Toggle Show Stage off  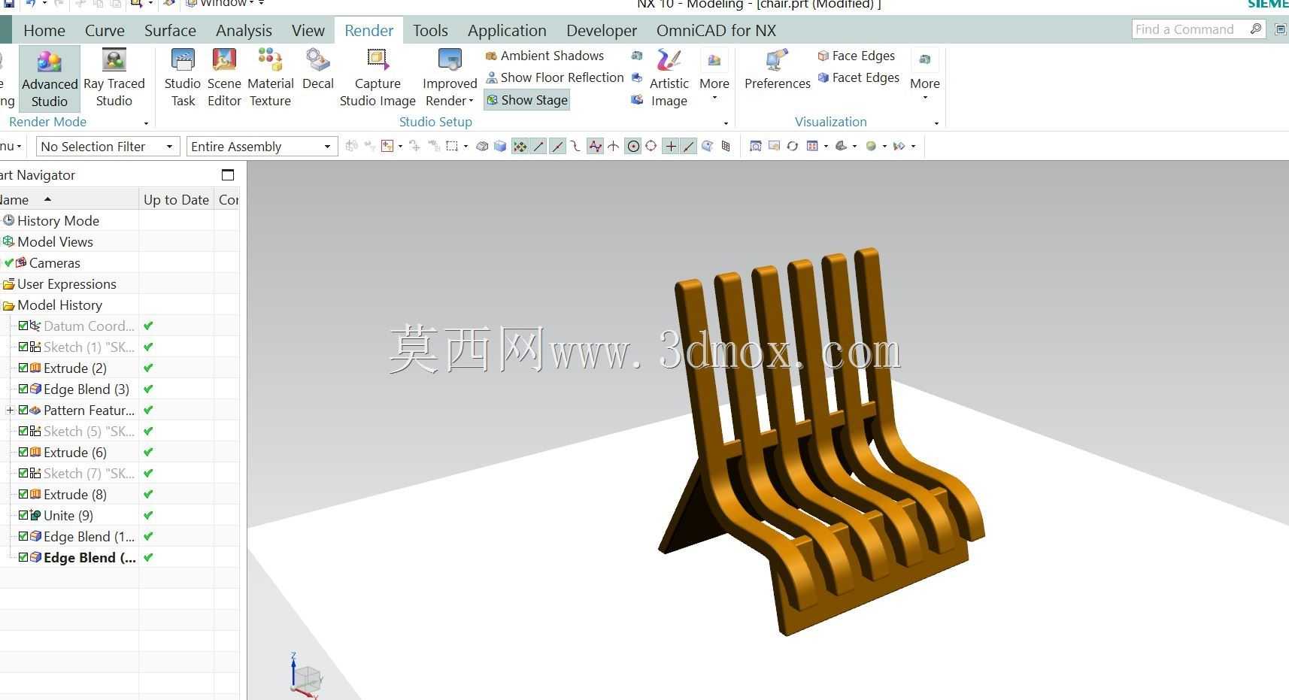pos(526,100)
